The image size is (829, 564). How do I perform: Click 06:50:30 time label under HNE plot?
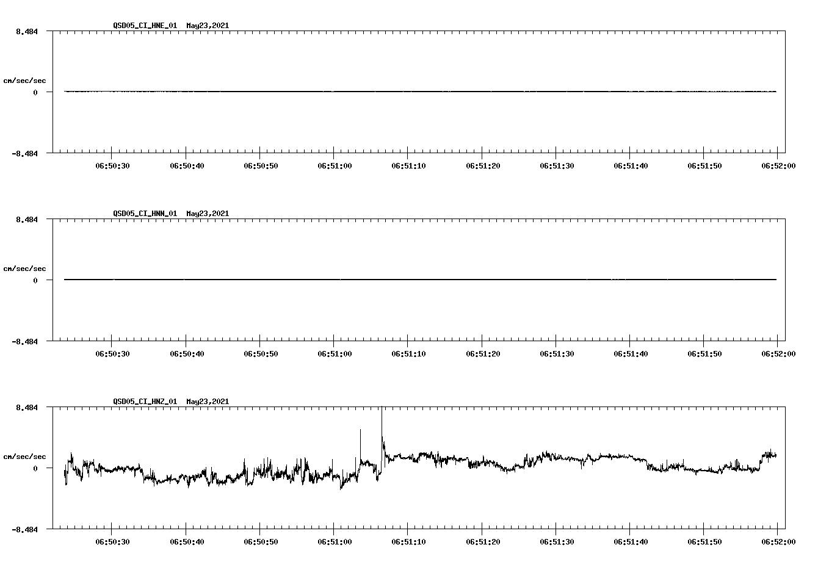[112, 165]
